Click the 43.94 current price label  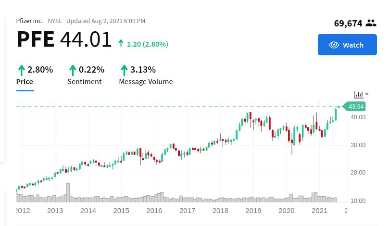tap(354, 107)
